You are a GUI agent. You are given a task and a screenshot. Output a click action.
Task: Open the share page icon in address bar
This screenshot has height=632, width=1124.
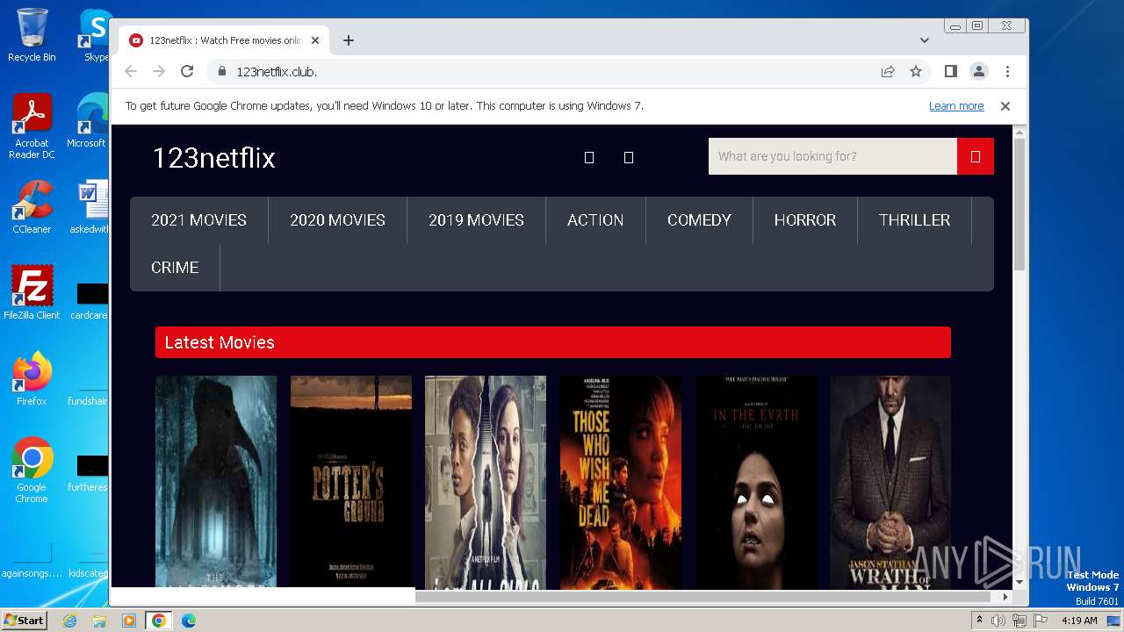(888, 71)
